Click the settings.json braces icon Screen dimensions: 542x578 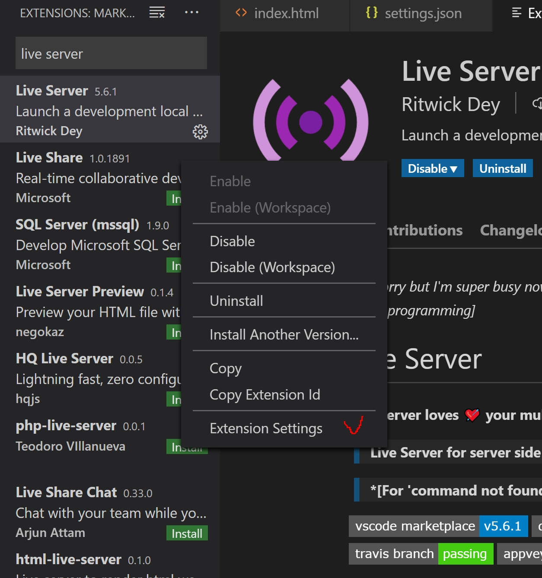(372, 13)
